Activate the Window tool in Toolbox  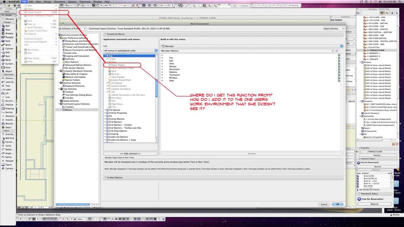coord(8,33)
